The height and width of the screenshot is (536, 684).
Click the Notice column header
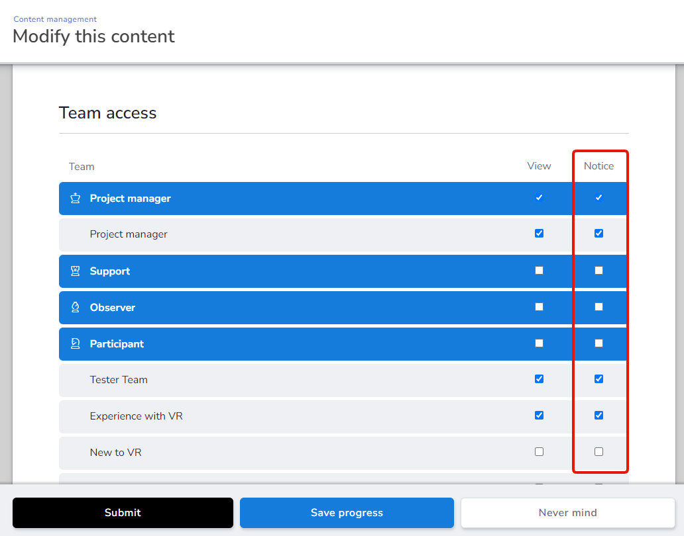click(599, 166)
